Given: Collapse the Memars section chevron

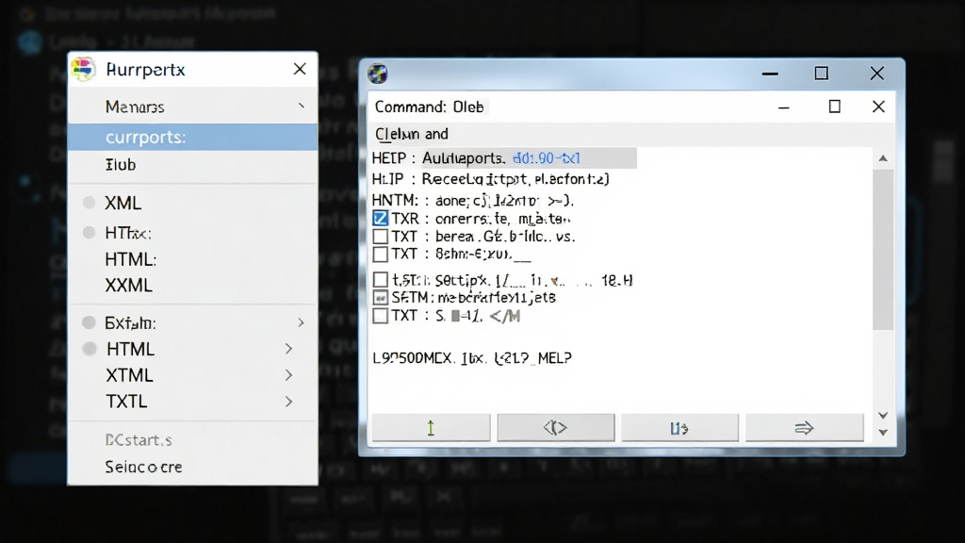Looking at the screenshot, I should 301,106.
